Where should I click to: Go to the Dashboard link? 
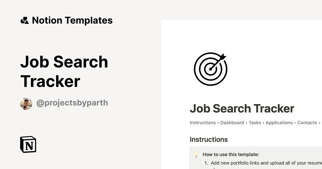(x=232, y=123)
